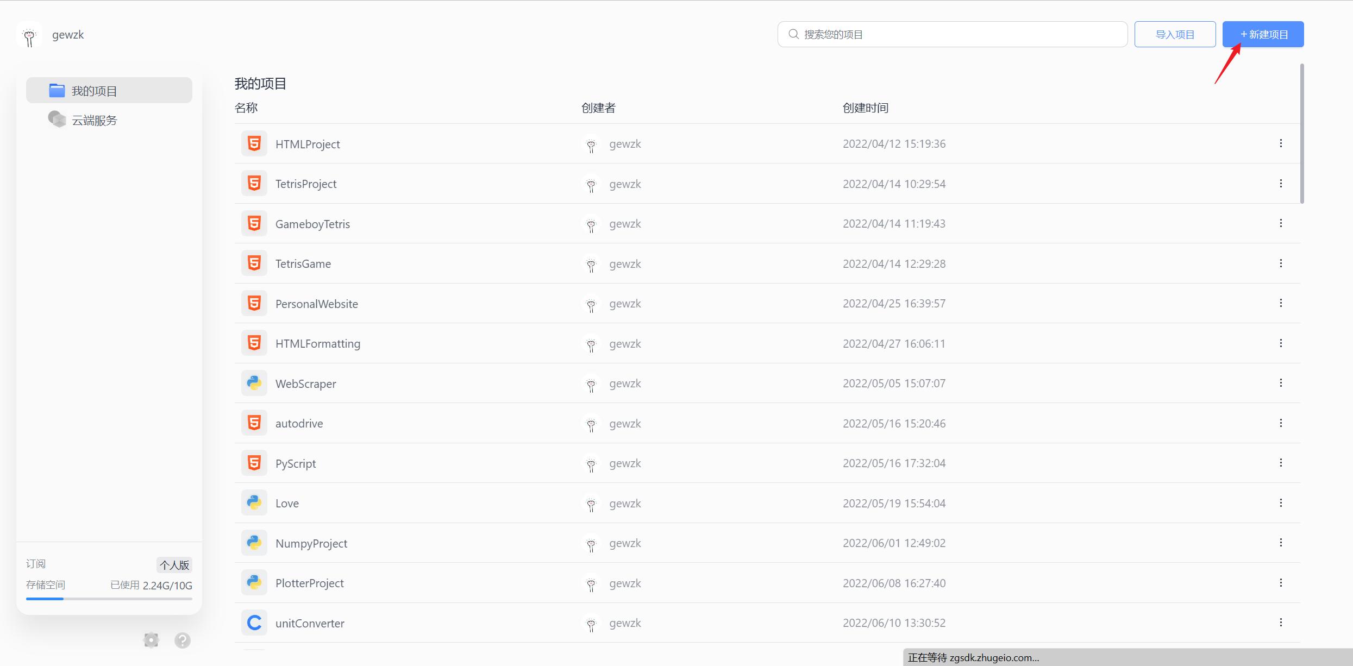Click the Python icon of WebScraper

pyautogui.click(x=254, y=383)
